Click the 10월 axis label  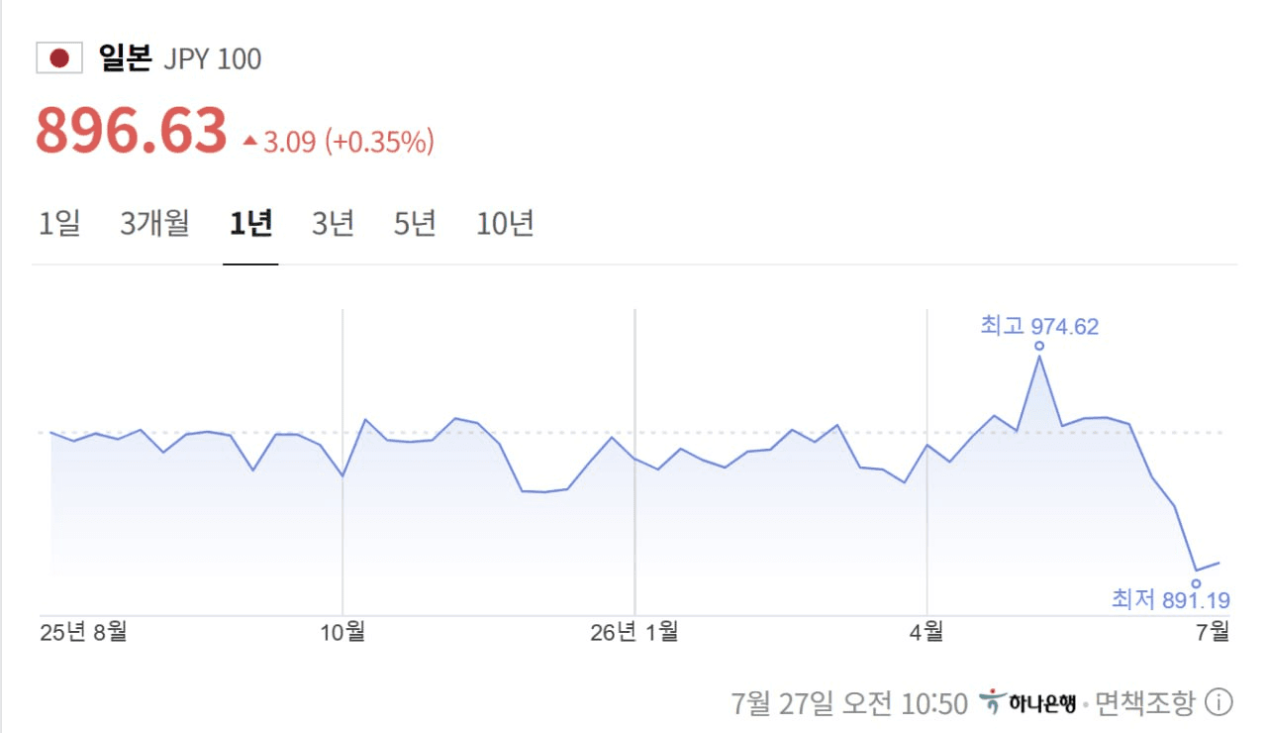coord(342,631)
